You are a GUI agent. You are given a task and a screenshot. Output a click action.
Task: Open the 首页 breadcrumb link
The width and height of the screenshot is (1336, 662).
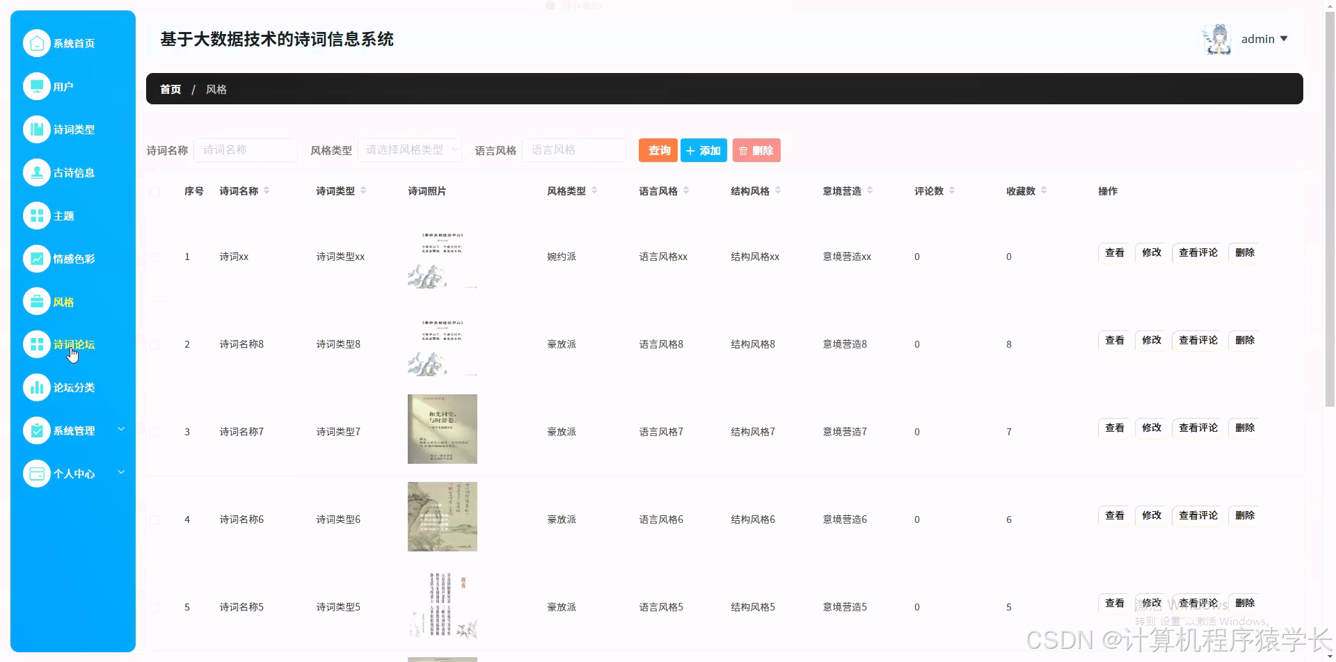click(x=170, y=89)
